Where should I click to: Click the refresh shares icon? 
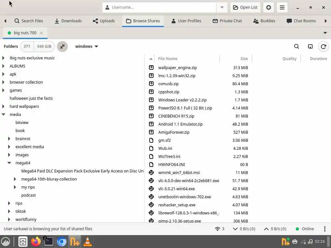(x=323, y=46)
